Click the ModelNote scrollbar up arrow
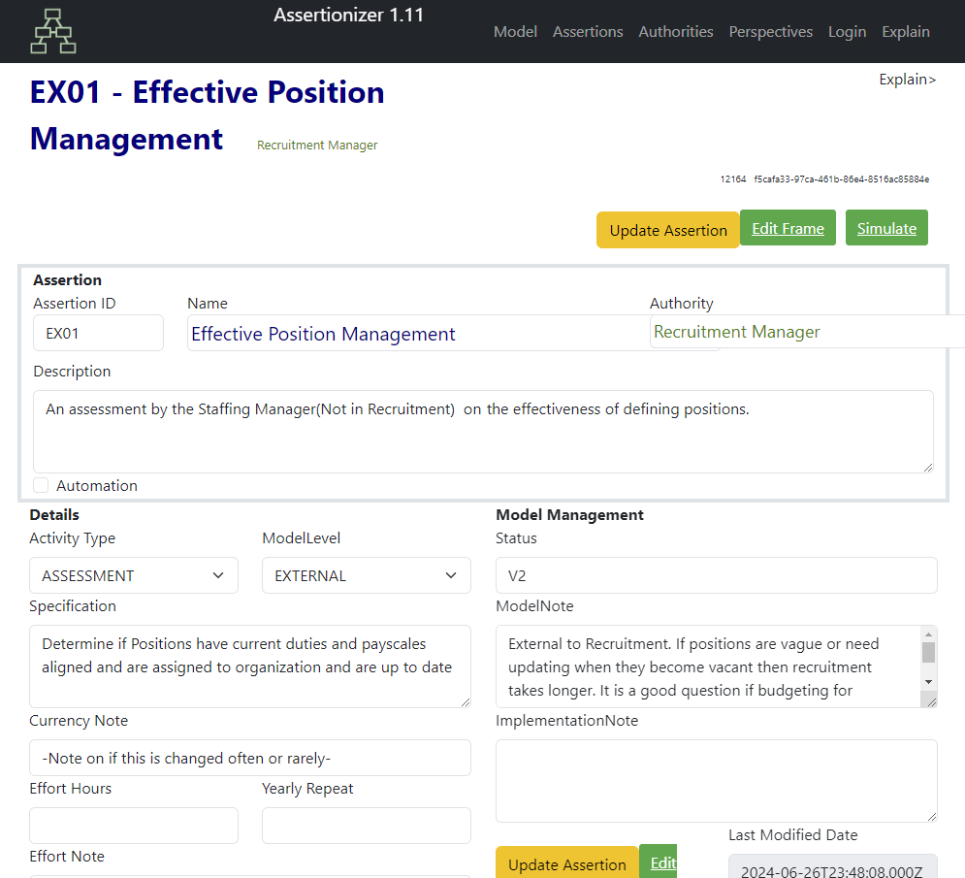The width and height of the screenshot is (965, 878). coord(929,634)
